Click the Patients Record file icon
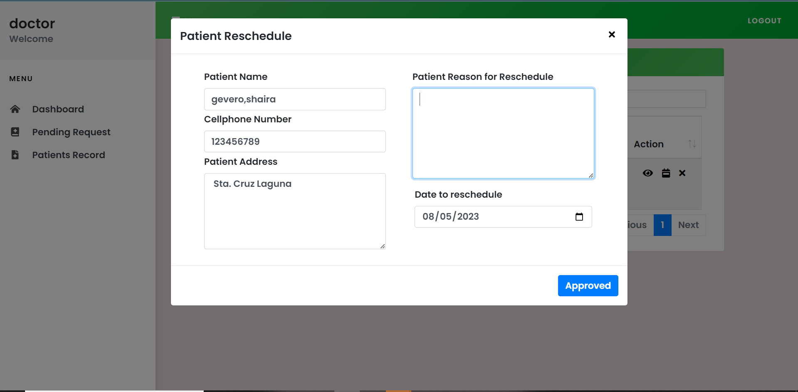 pos(15,155)
